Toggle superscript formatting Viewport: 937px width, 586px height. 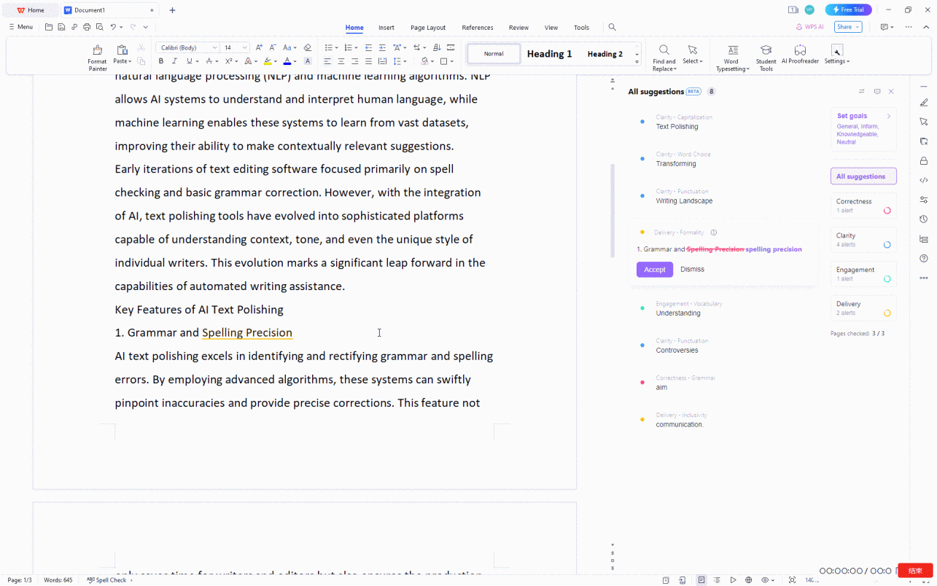coord(228,61)
